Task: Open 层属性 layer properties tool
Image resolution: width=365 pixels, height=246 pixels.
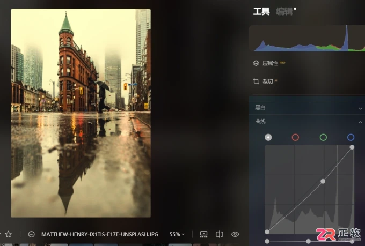Action: point(270,63)
